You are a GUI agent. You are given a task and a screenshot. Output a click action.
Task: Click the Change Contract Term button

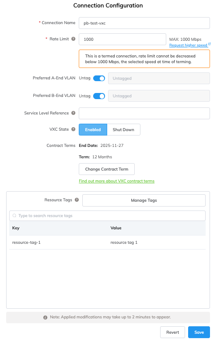tap(107, 169)
